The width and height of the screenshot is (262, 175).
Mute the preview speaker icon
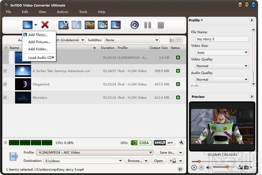point(208,167)
